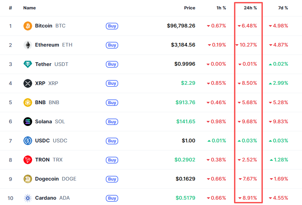Sort by the 24h % column header
This screenshot has width=302, height=205.
coord(250,8)
